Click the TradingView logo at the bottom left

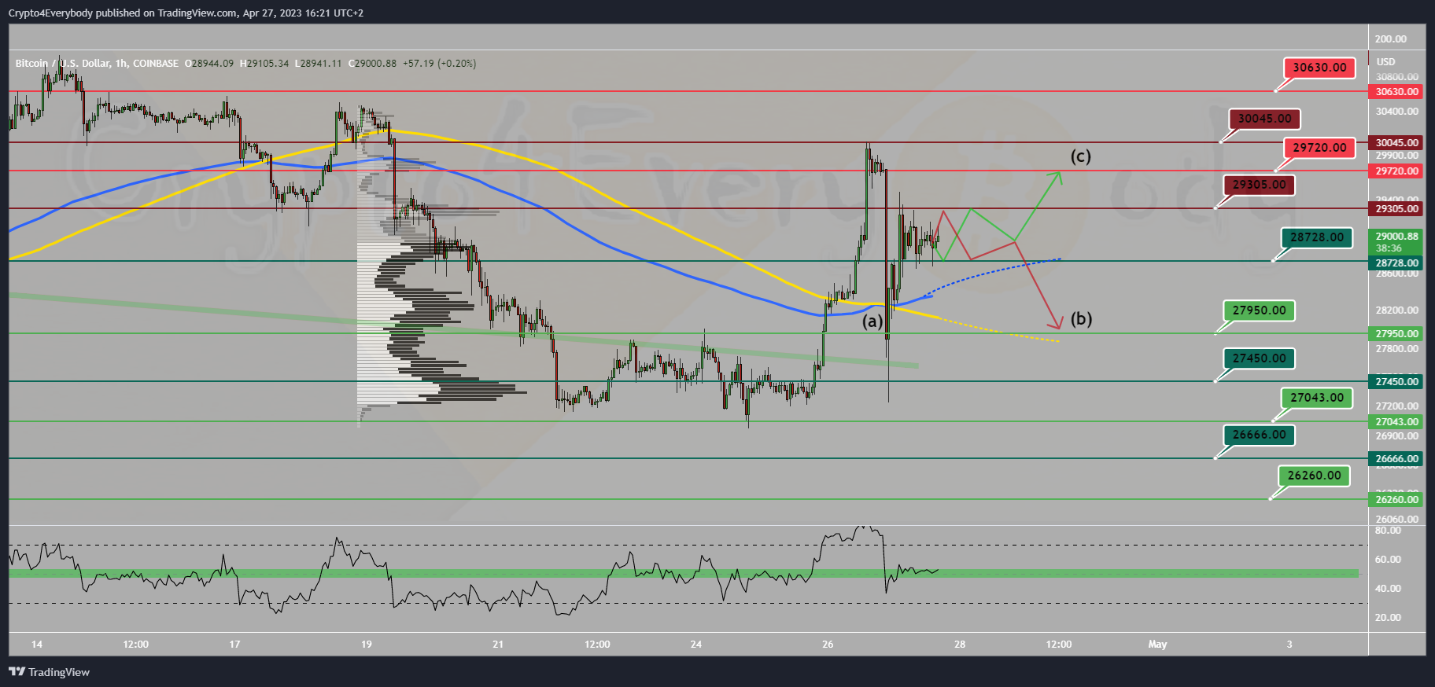coord(49,672)
